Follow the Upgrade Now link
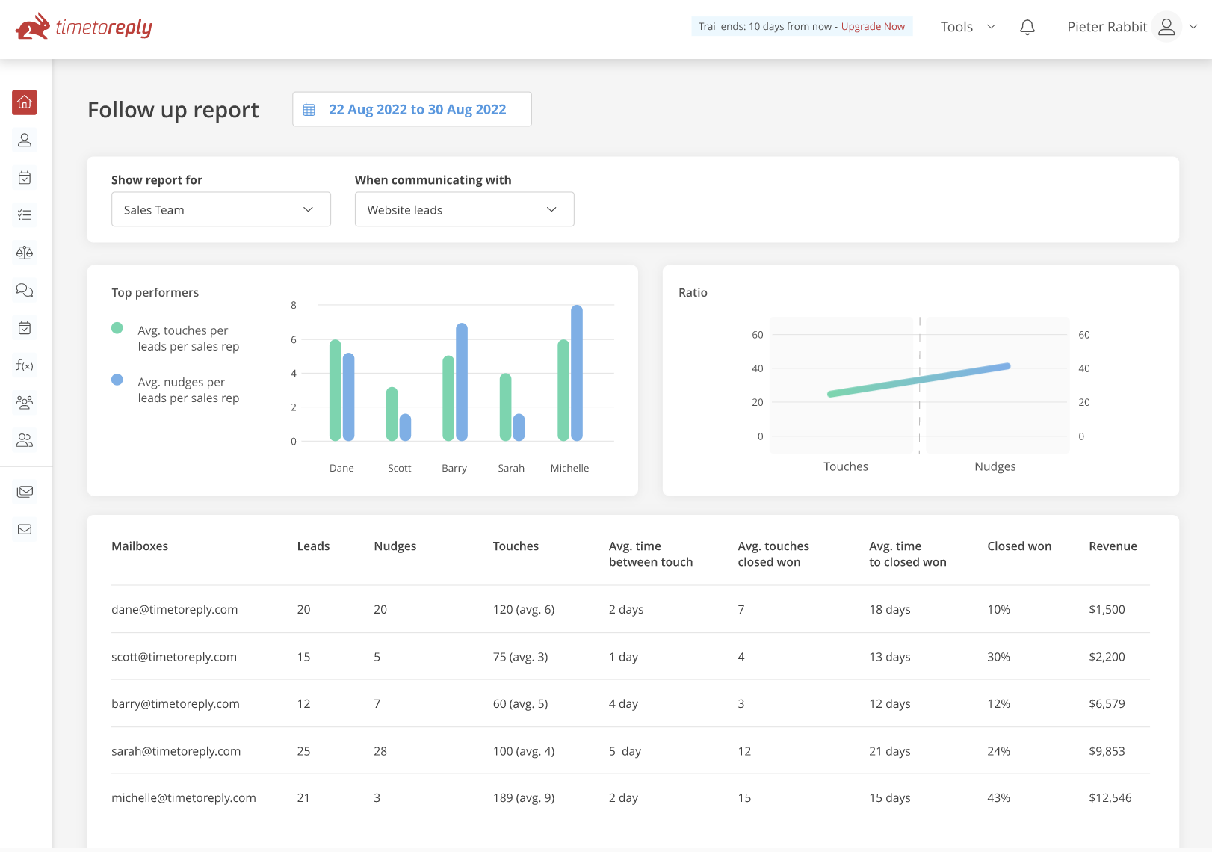Viewport: 1212px width, 852px height. point(873,26)
